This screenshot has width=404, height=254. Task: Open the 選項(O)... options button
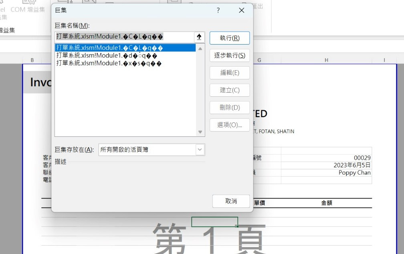[230, 125]
